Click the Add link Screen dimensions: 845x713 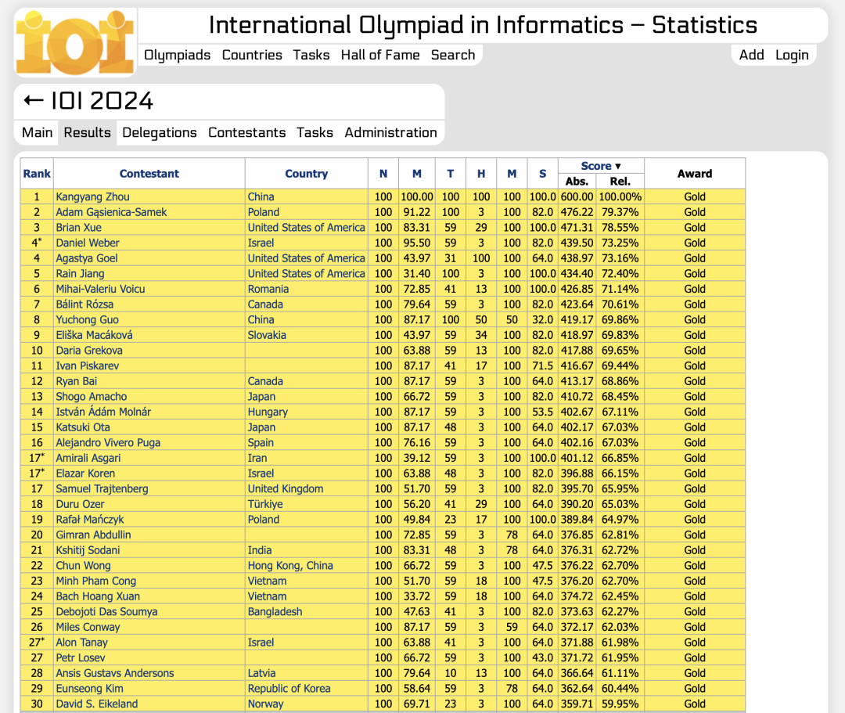click(x=752, y=55)
